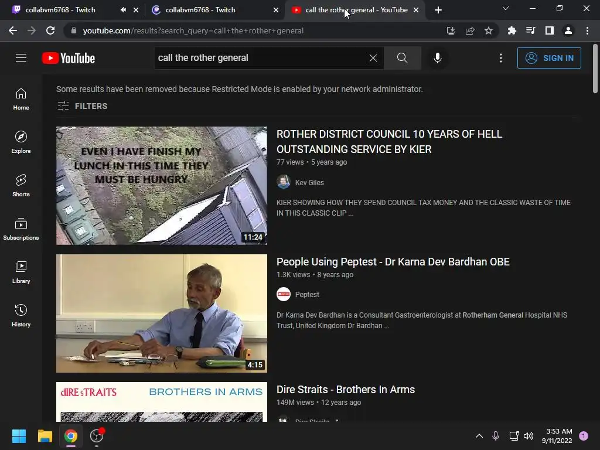Switch to first collabvm6768 Twitch tab
600x450 pixels.
[60, 10]
